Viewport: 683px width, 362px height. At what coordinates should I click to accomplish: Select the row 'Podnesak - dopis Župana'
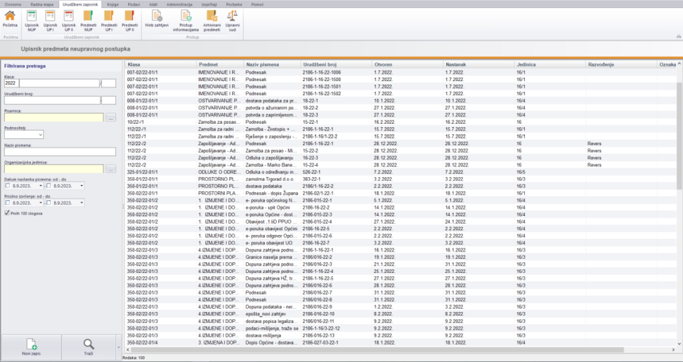coord(401,194)
